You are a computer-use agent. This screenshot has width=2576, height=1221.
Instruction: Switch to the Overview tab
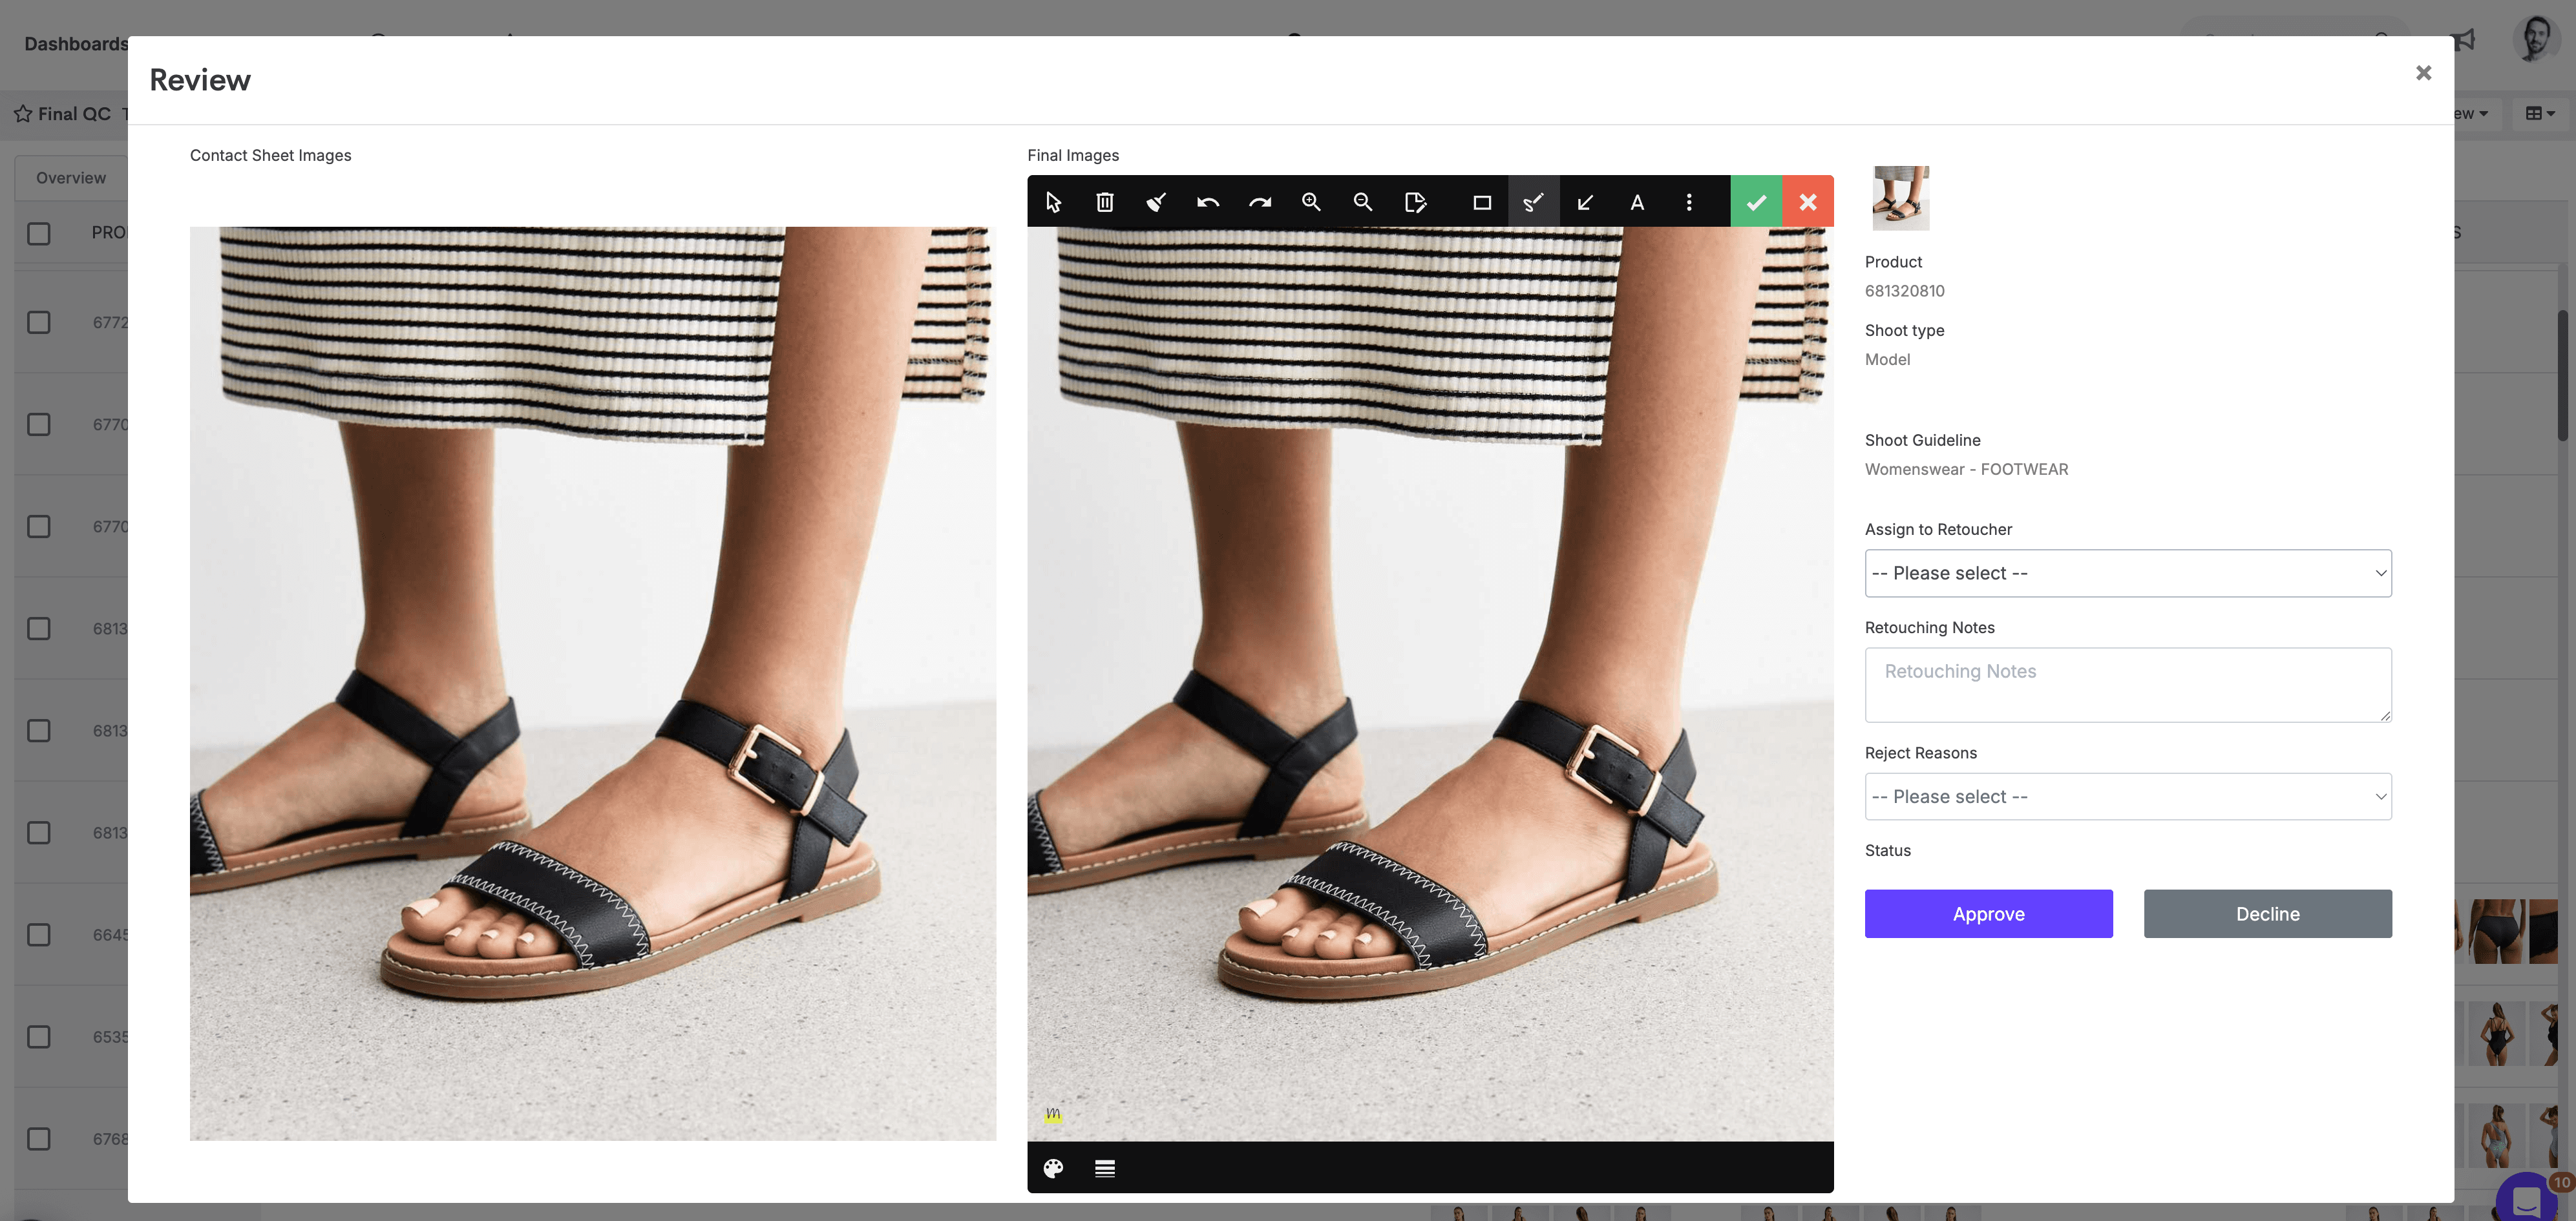click(x=70, y=177)
